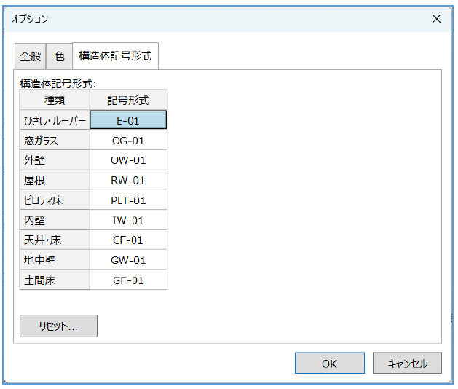458x389 pixels.
Task: Click the RW-01 cell for 屋根
Action: 128,181
